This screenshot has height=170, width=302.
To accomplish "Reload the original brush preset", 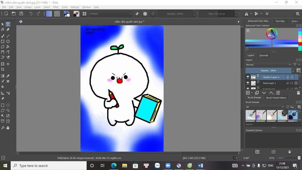I will 153,14.
